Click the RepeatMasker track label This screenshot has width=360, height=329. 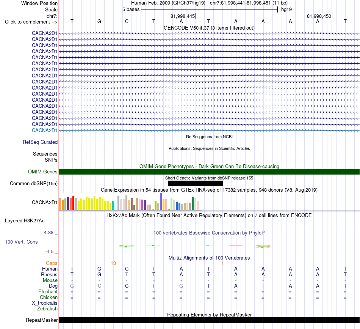42,320
